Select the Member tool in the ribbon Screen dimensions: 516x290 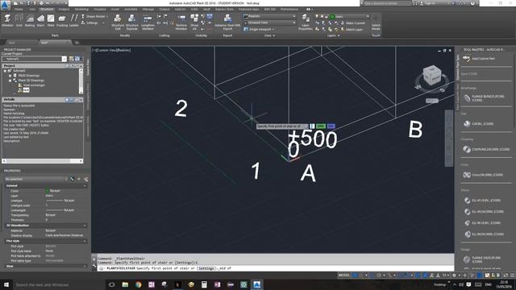pyautogui.click(x=7, y=20)
